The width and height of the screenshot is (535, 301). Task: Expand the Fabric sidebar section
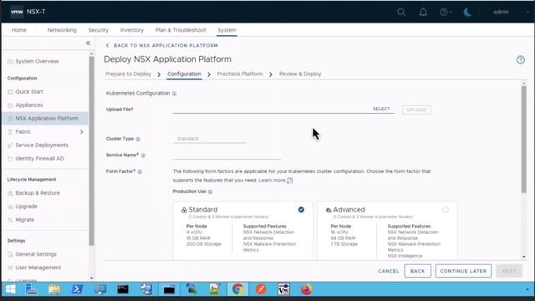click(x=82, y=132)
